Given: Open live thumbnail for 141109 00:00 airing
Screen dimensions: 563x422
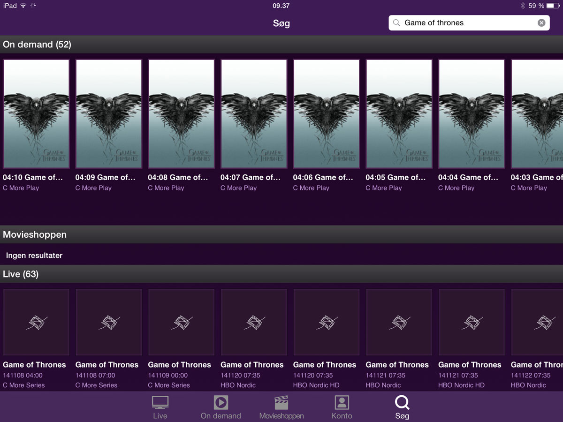Looking at the screenshot, I should 182,322.
